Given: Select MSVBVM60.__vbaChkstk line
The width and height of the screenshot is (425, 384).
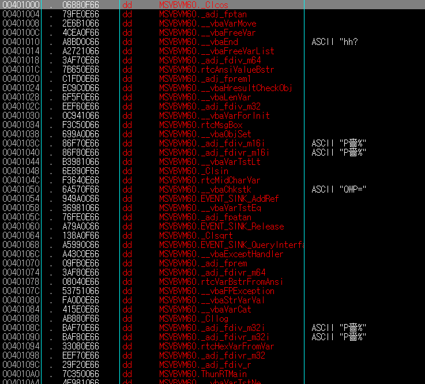Looking at the screenshot, I should coord(205,189).
